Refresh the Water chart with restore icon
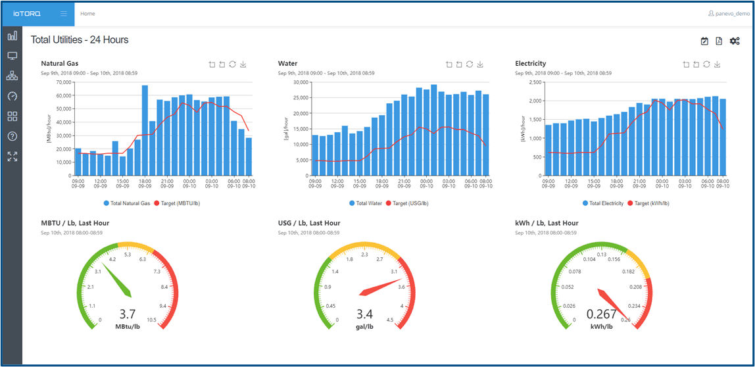Image resolution: width=755 pixels, height=367 pixels. [x=469, y=64]
